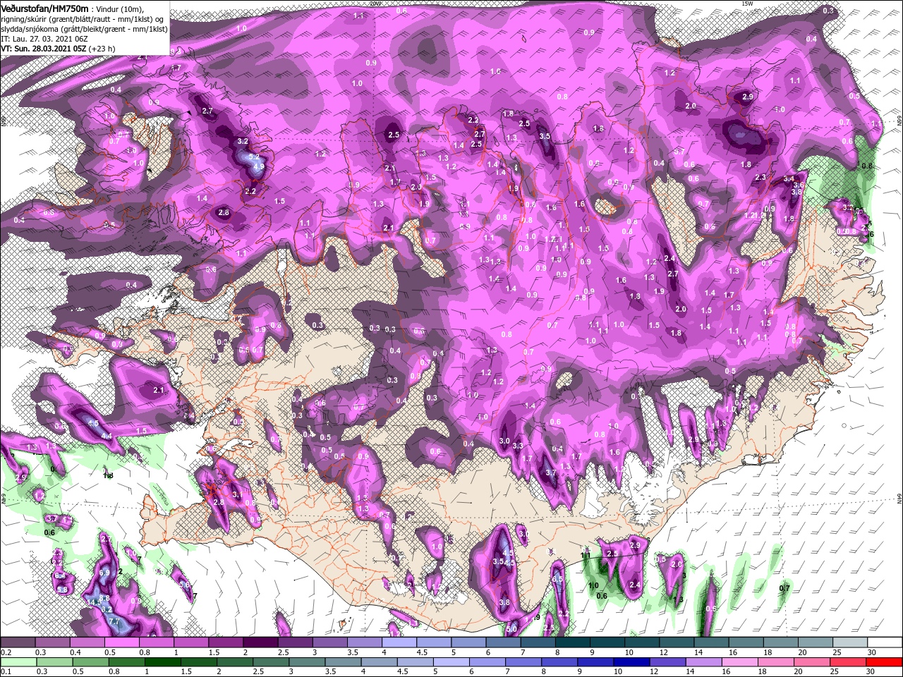Click top legend swatch starting at 10
Screen dimensions: 903x677
641,643
